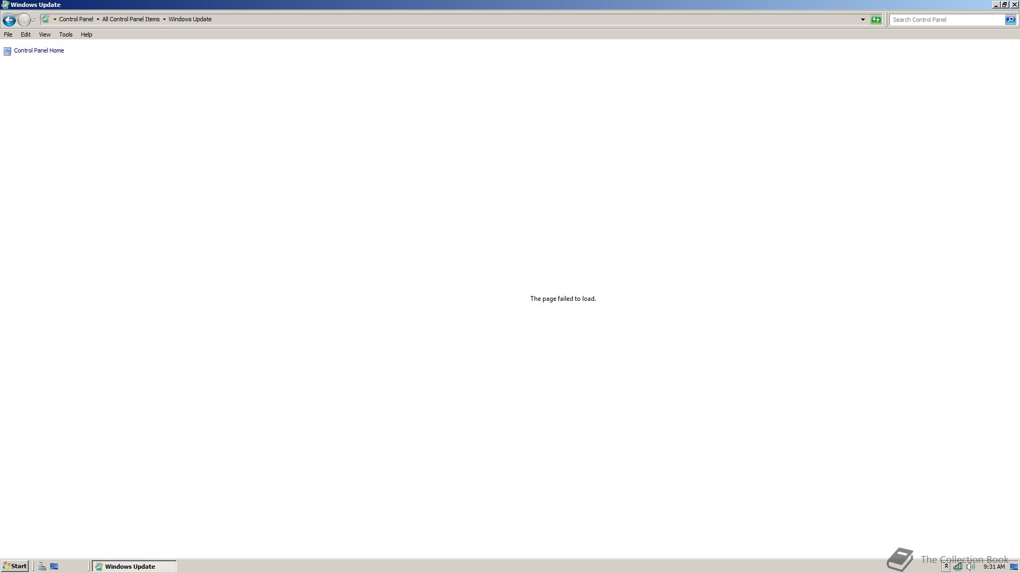
Task: Open the recent pages dropdown beside Forward
Action: (x=33, y=20)
